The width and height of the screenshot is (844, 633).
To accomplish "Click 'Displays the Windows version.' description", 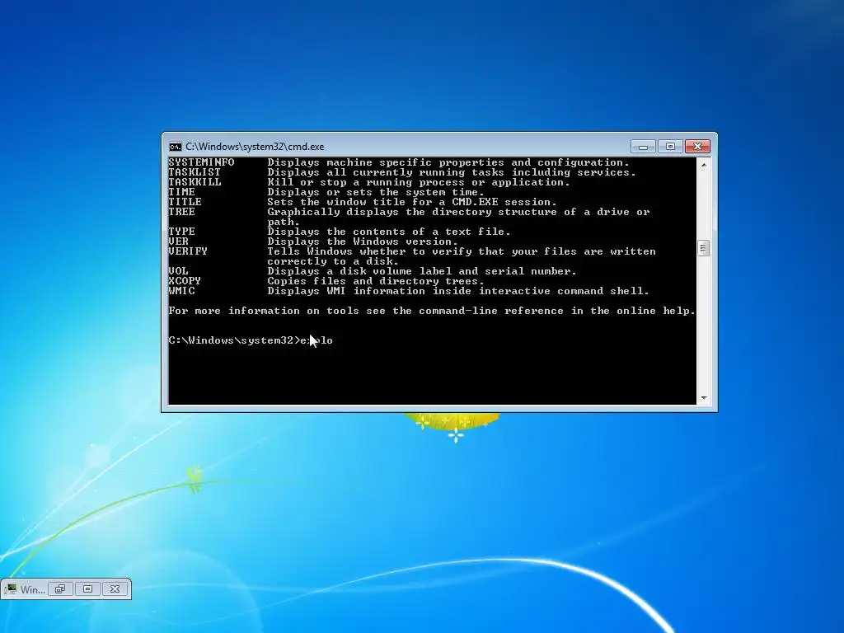I will click(x=363, y=241).
